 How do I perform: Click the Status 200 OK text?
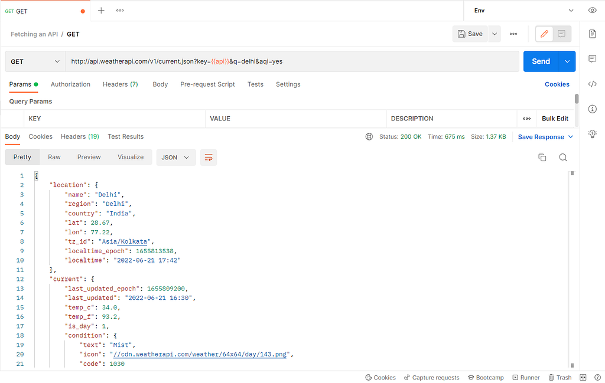coord(400,137)
